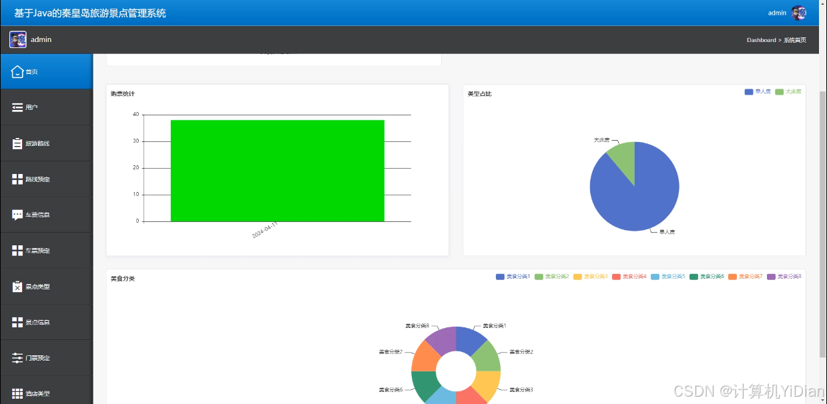
Task: Click the green 美食分类2 donut segment
Action: click(487, 357)
